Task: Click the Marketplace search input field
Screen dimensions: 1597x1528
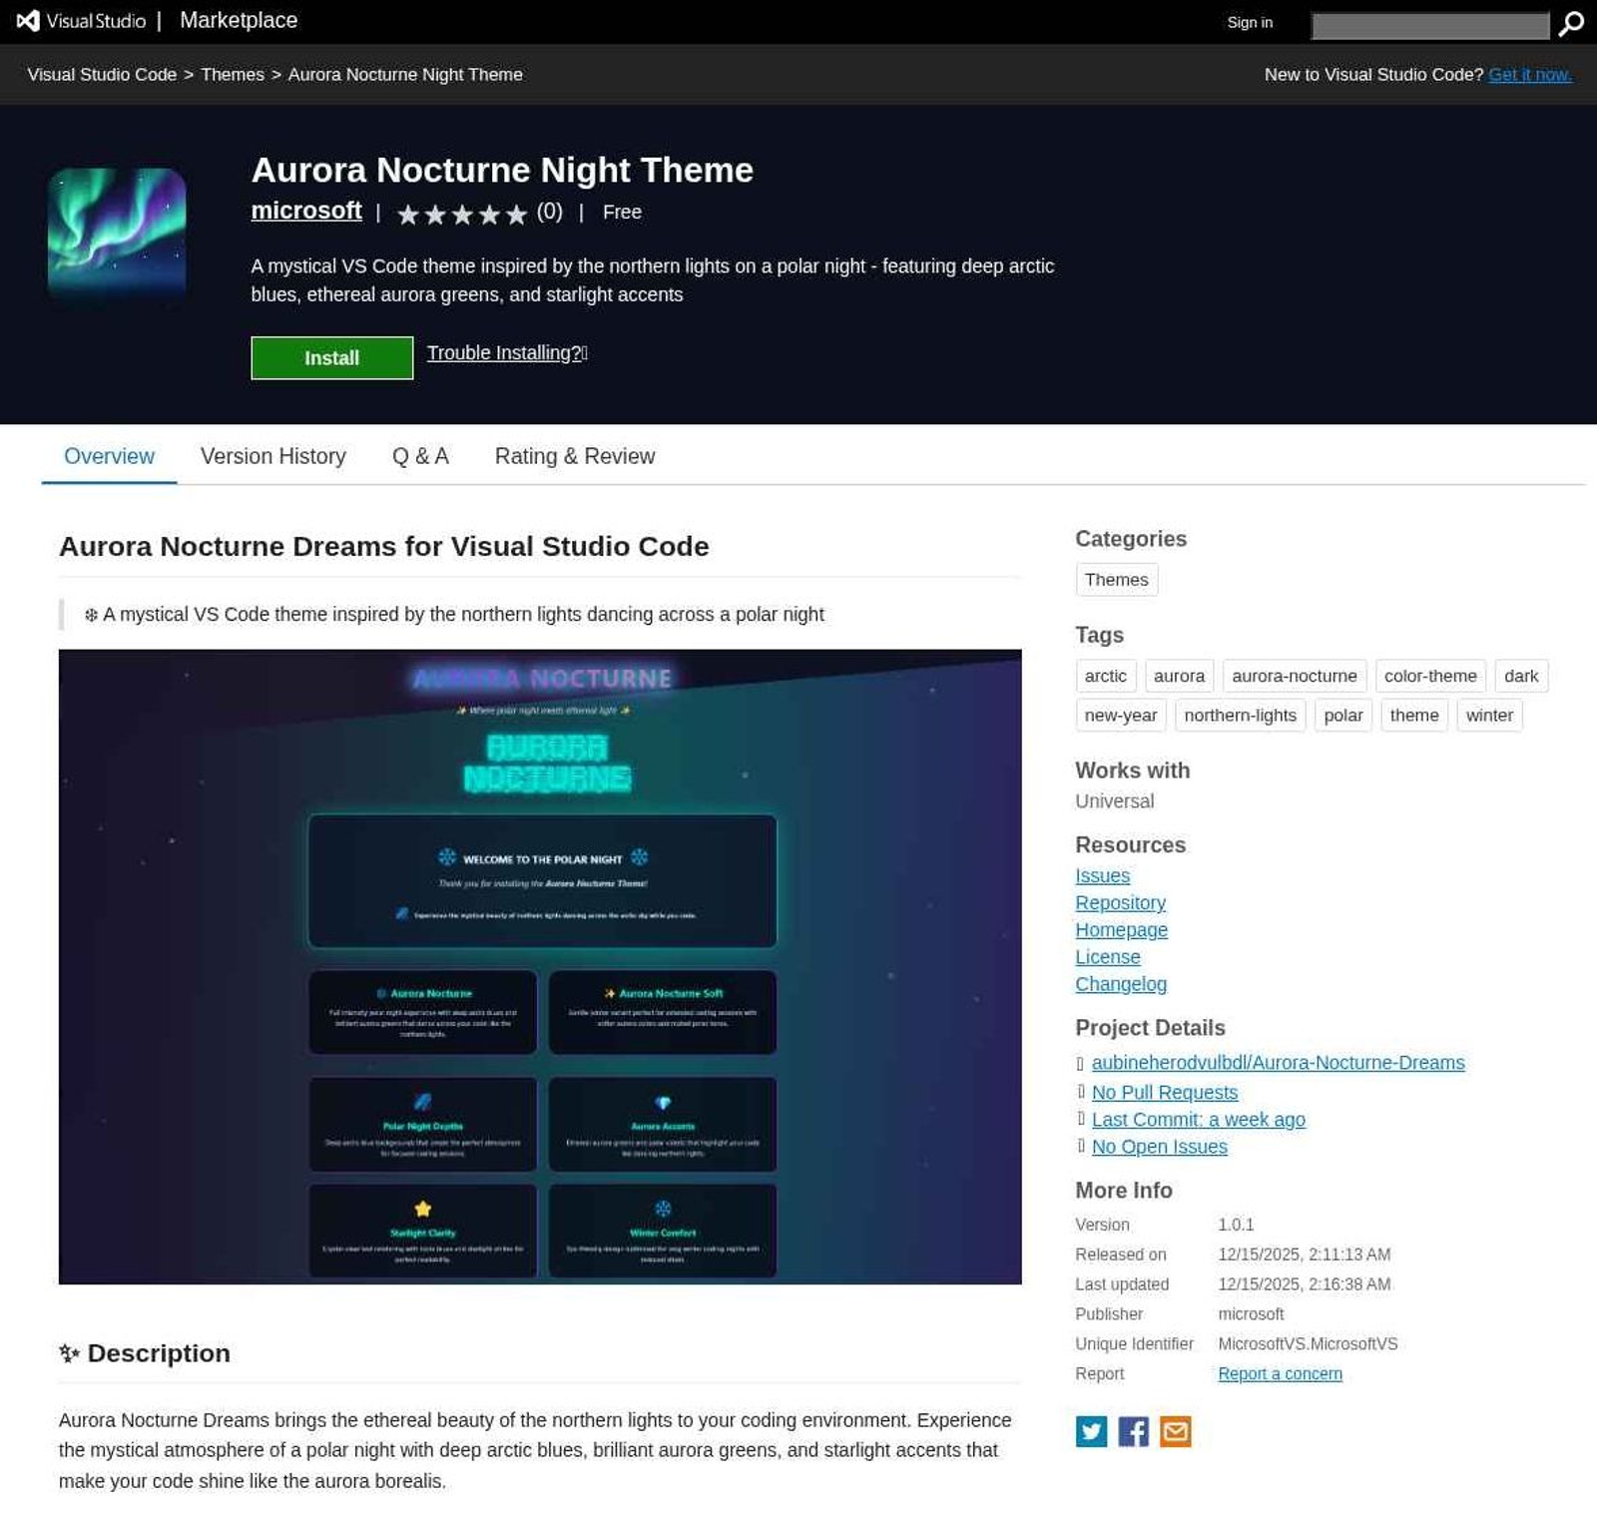Action: (x=1429, y=25)
